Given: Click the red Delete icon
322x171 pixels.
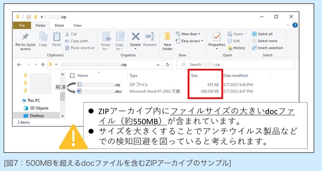Looking at the screenshot, I should tap(136, 37).
